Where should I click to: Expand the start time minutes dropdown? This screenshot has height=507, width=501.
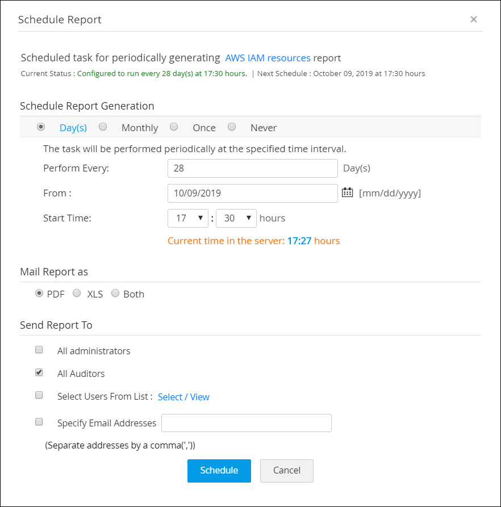[x=236, y=218]
